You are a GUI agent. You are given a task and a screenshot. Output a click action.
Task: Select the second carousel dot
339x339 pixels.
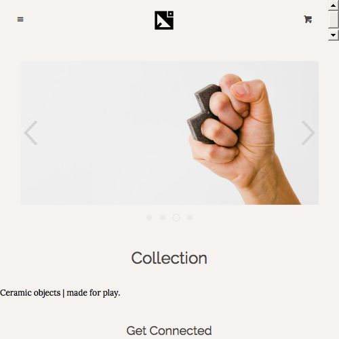tap(163, 218)
